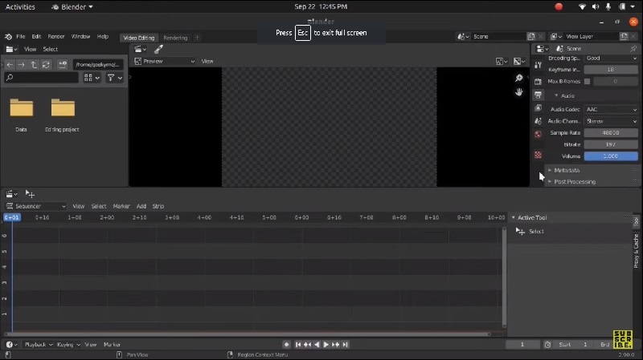This screenshot has width=643, height=360.
Task: Click the Volume slider field
Action: [x=611, y=156]
